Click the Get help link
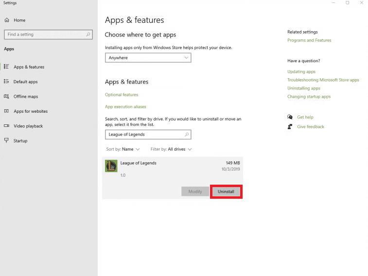Viewport: 368px width, 276px height. (305, 117)
